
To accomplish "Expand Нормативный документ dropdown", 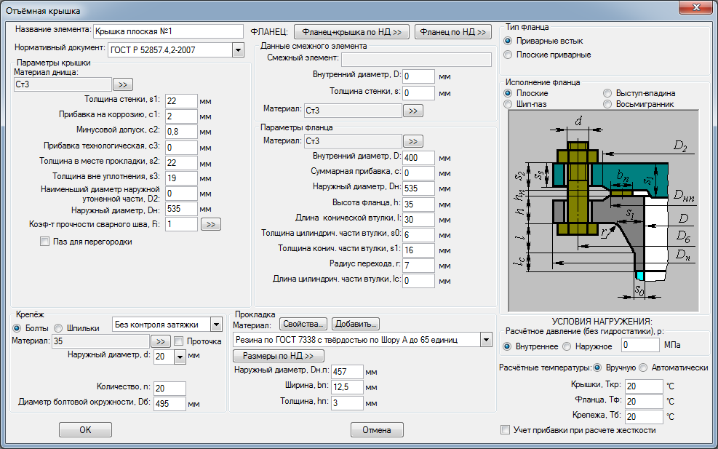I will pos(238,50).
